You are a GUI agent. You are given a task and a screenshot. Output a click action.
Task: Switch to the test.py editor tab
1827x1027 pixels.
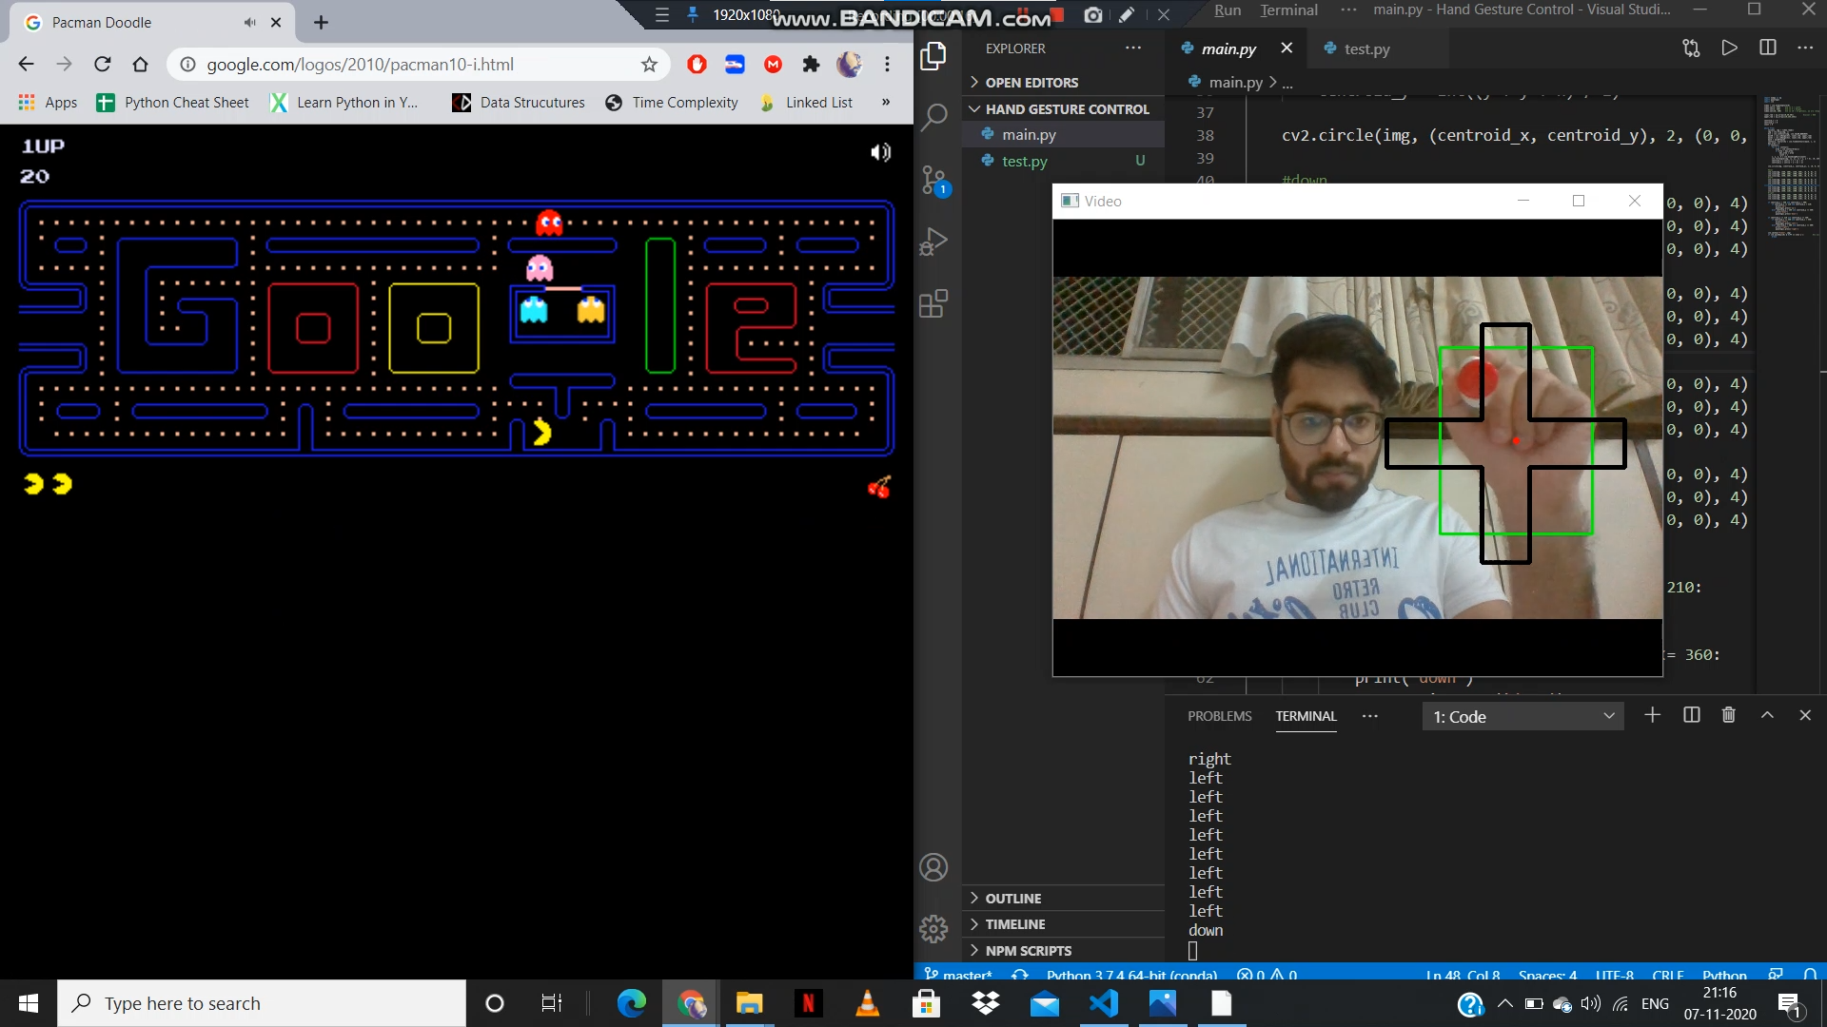coord(1366,48)
